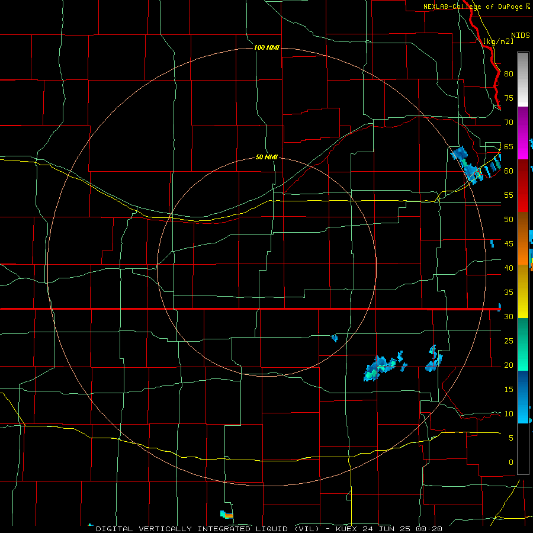This screenshot has height=533, width=533.
Task: Click the 50 value on the VIL scale
Action: [x=509, y=220]
